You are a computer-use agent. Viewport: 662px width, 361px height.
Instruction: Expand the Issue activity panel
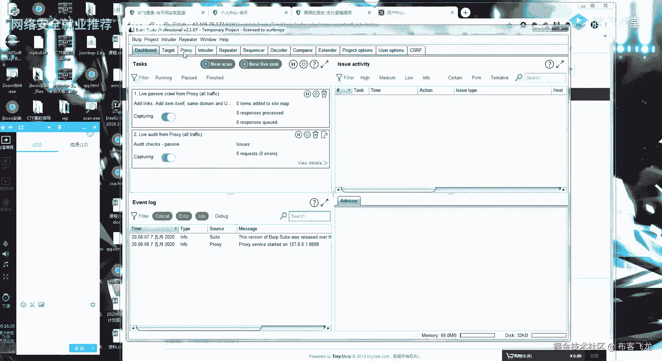click(560, 64)
